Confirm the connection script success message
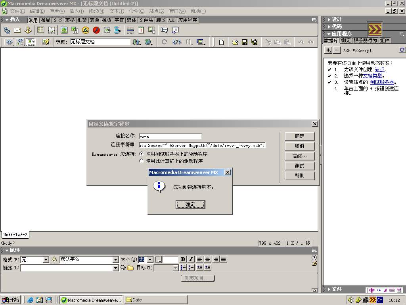The image size is (406, 305). click(190, 205)
